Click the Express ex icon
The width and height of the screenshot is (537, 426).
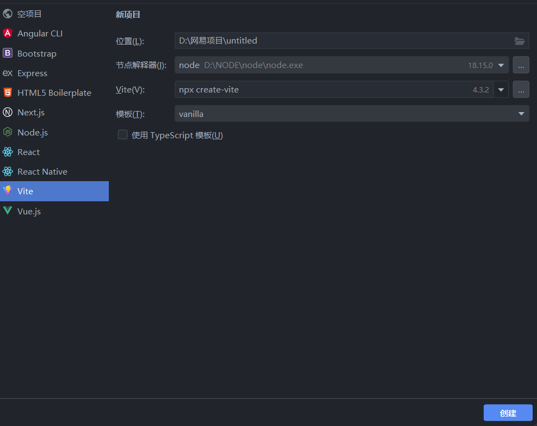[x=8, y=73]
